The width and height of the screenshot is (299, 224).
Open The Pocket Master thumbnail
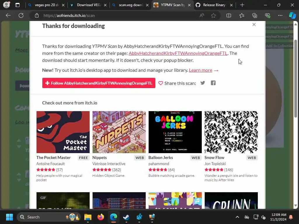(63, 132)
